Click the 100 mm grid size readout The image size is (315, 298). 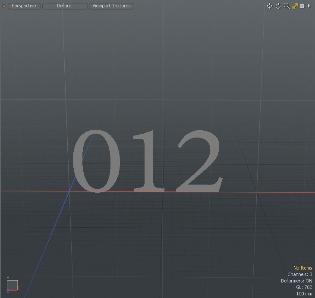[x=304, y=294]
